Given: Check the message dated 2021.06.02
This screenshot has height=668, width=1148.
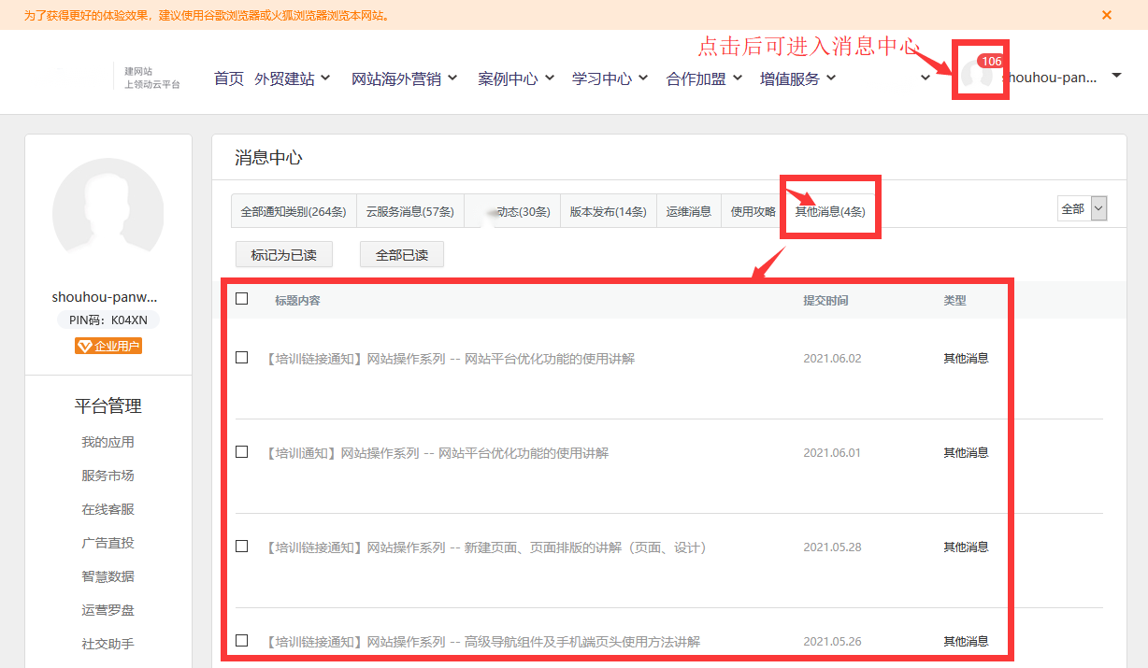Looking at the screenshot, I should tap(242, 358).
